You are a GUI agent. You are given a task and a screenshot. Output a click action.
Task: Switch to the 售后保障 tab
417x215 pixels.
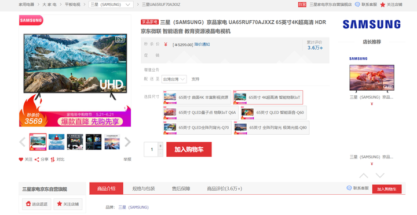tap(181, 188)
